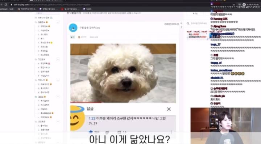The height and width of the screenshot is (144, 261).
Task: Open replies icon under the comment
Action: click(x=119, y=132)
